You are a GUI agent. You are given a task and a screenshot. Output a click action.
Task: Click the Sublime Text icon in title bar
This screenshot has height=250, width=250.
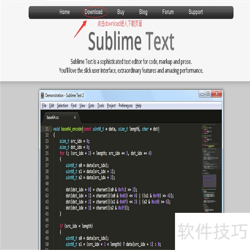click(x=42, y=95)
